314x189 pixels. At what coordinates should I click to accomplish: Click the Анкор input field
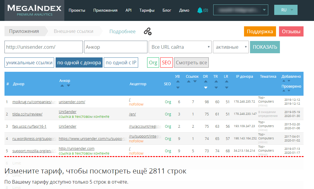[x=116, y=47]
